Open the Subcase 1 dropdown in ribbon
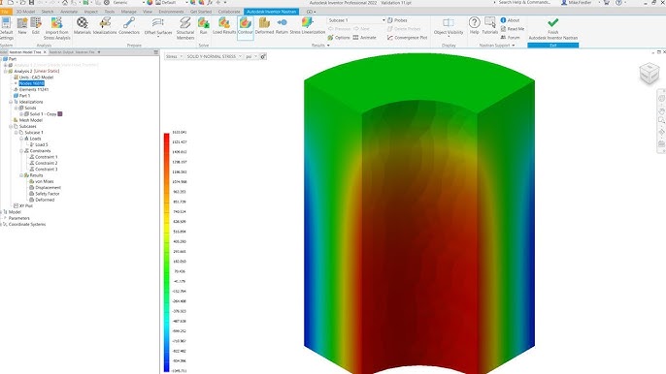Image resolution: width=666 pixels, height=374 pixels. pyautogui.click(x=356, y=20)
